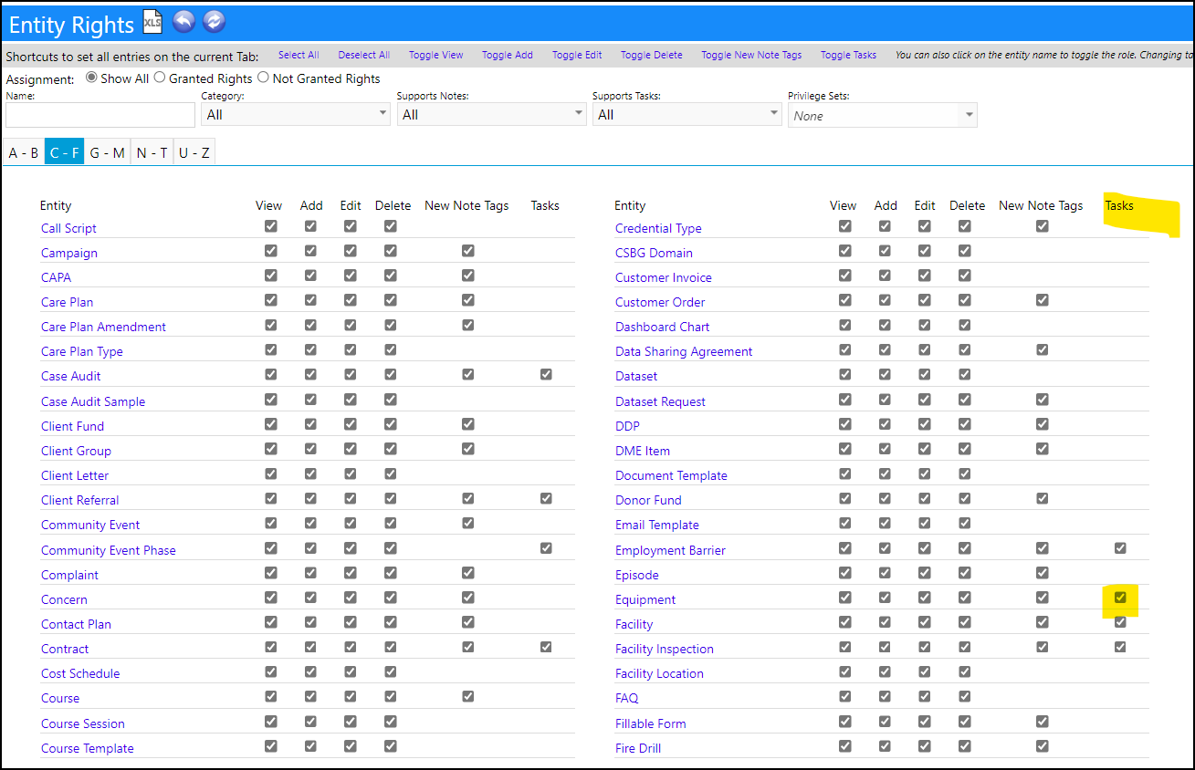Screen dimensions: 1195x770
Task: Toggle the Tasks checkbox for Employment Barrier
Action: point(1120,548)
